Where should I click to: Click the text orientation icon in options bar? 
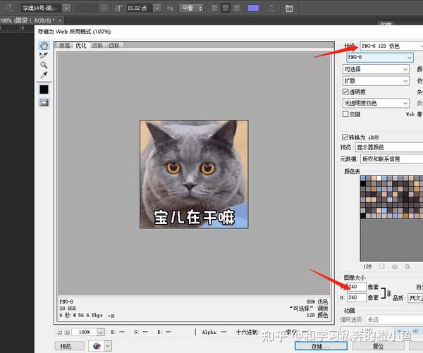9,8
